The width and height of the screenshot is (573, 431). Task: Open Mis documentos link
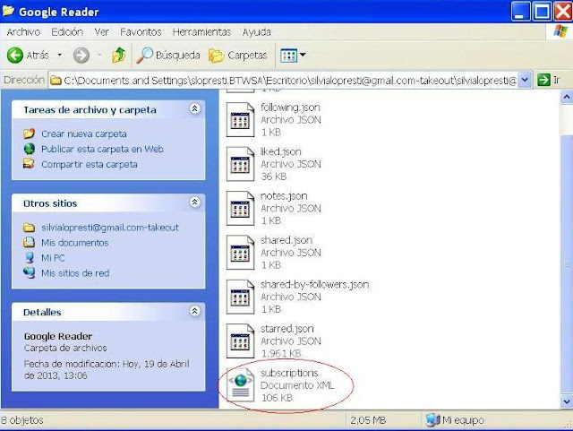point(75,243)
